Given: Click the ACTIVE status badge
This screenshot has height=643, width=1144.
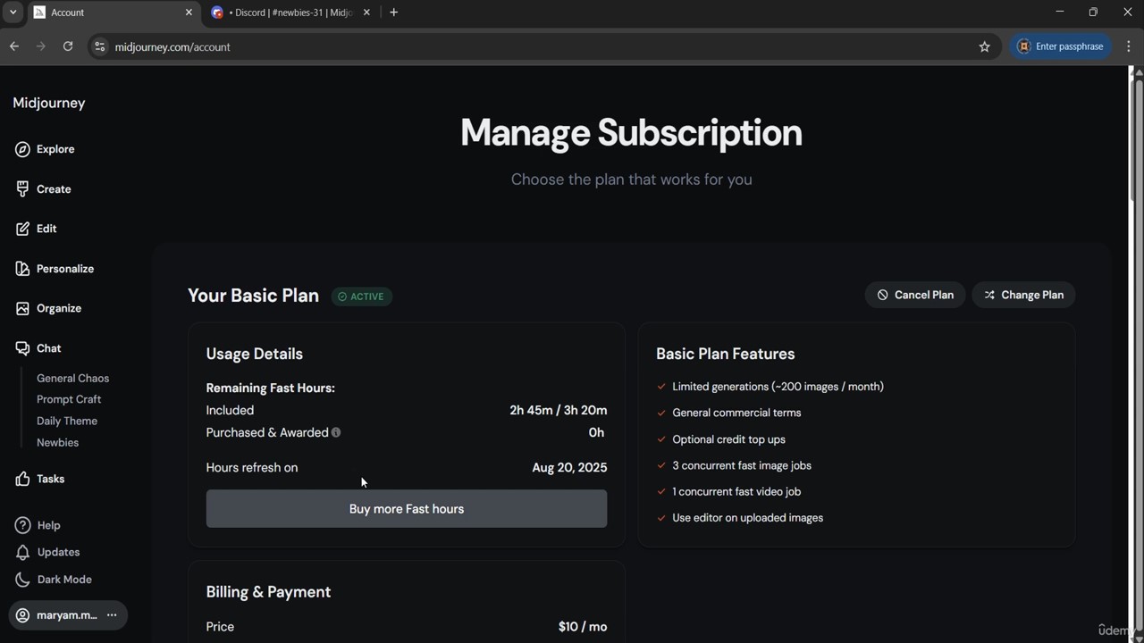Looking at the screenshot, I should pos(362,296).
